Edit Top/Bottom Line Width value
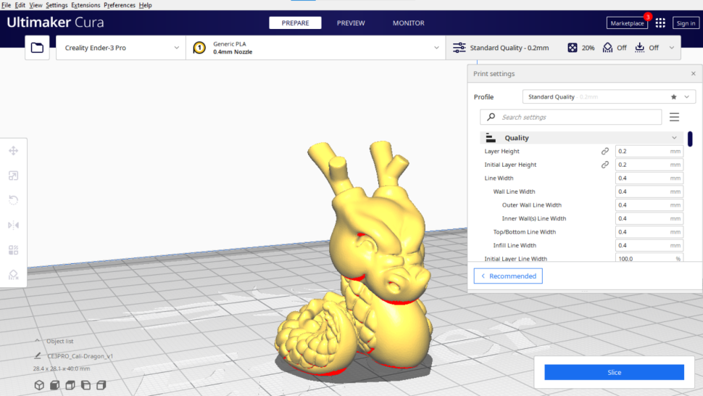The image size is (703, 396). 649,232
